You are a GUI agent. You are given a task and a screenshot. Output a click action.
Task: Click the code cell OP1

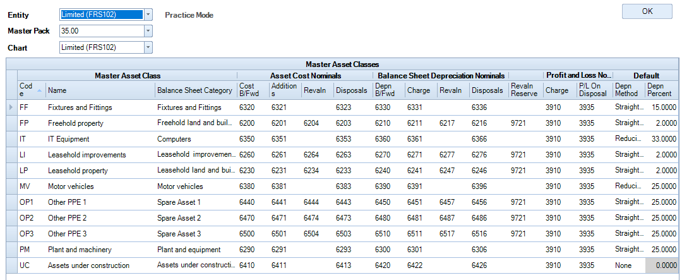pos(32,202)
